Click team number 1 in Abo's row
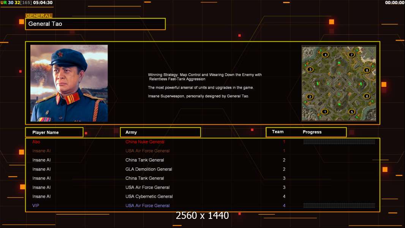 284,142
